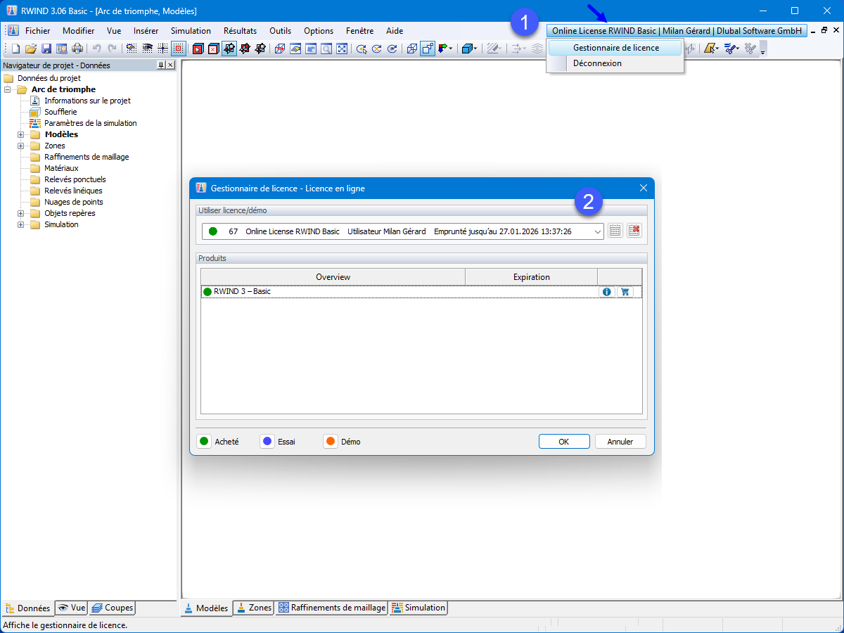Click the red cube with play arrow icon
This screenshot has height=633, width=844.
tap(198, 49)
